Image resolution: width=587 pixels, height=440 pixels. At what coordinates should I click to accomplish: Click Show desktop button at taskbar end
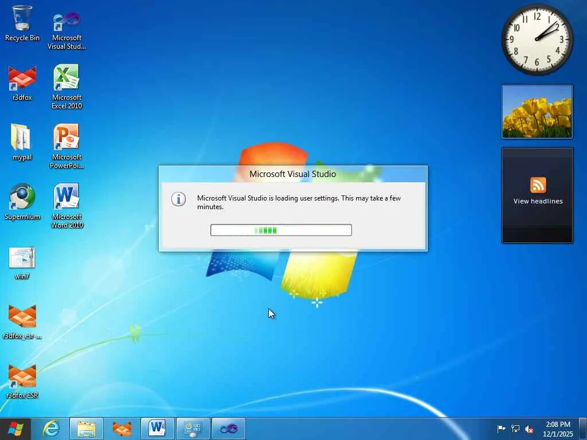tap(583, 429)
